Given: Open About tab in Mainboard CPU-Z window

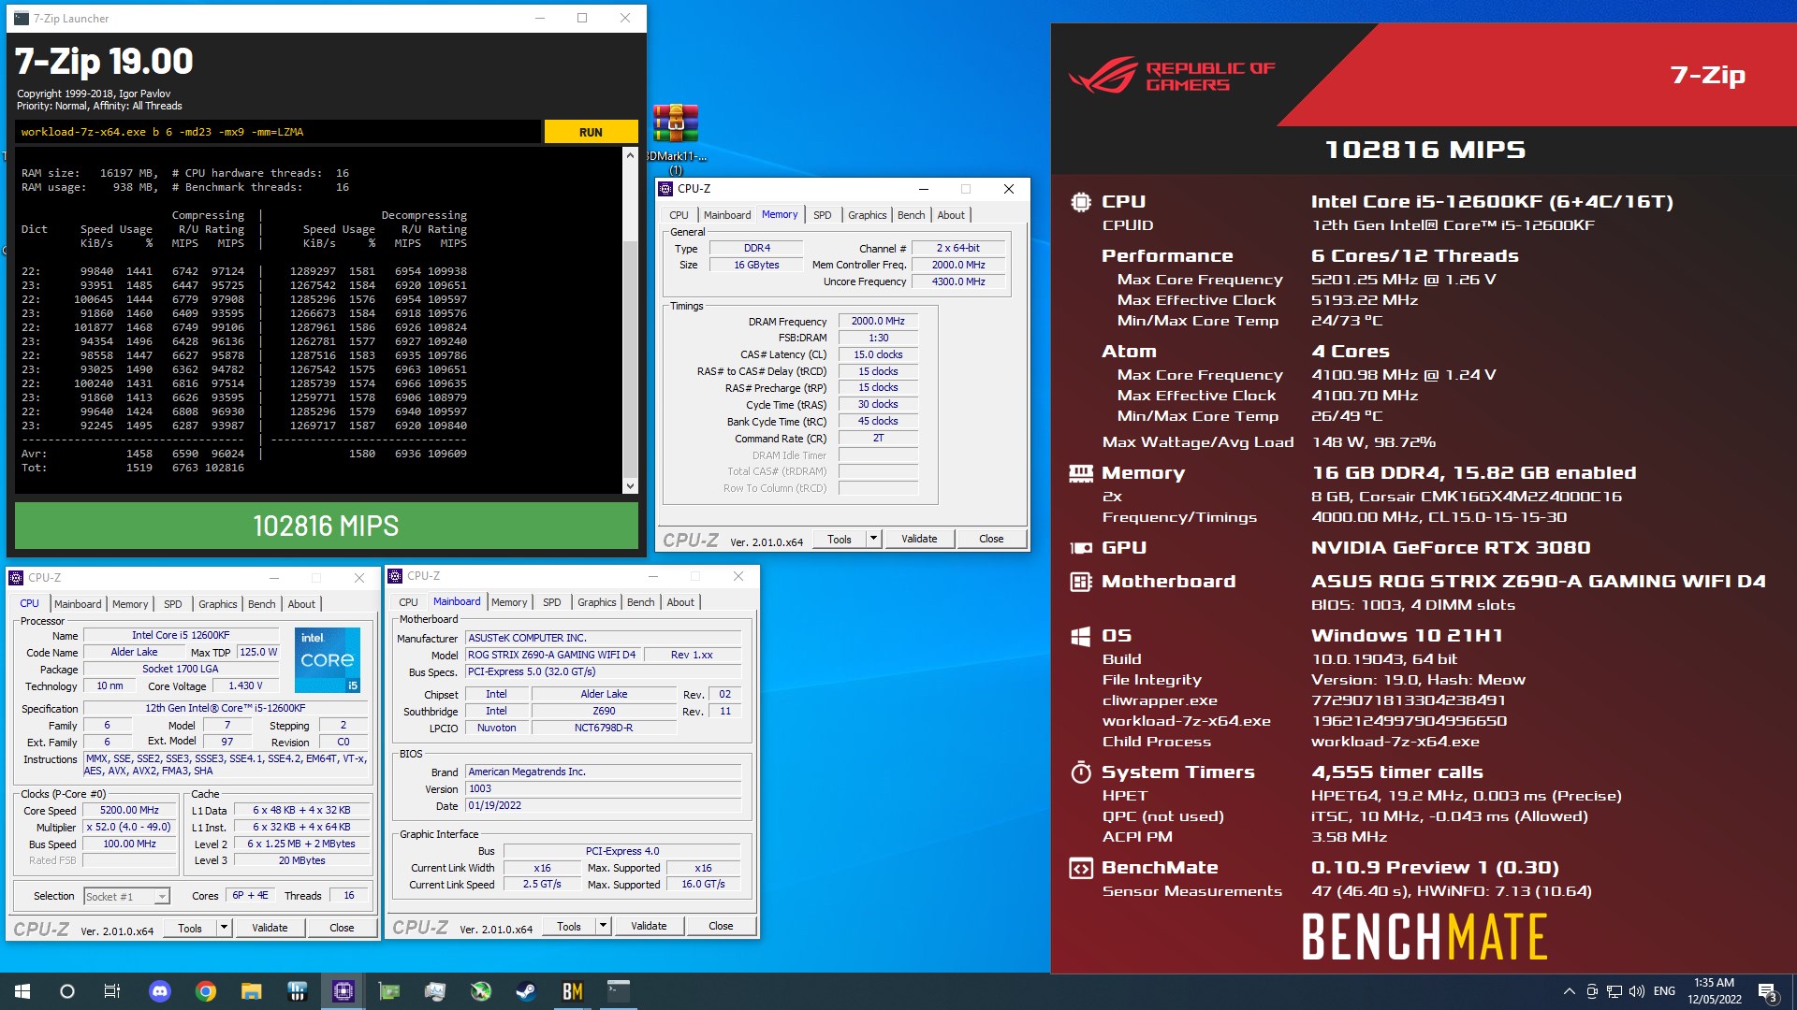Looking at the screenshot, I should 680,602.
